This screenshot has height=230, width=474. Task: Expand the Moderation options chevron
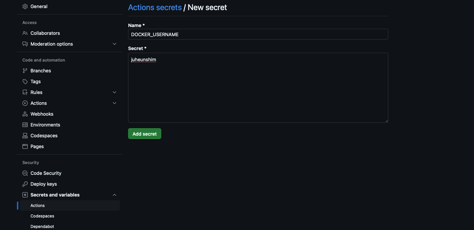pyautogui.click(x=115, y=44)
